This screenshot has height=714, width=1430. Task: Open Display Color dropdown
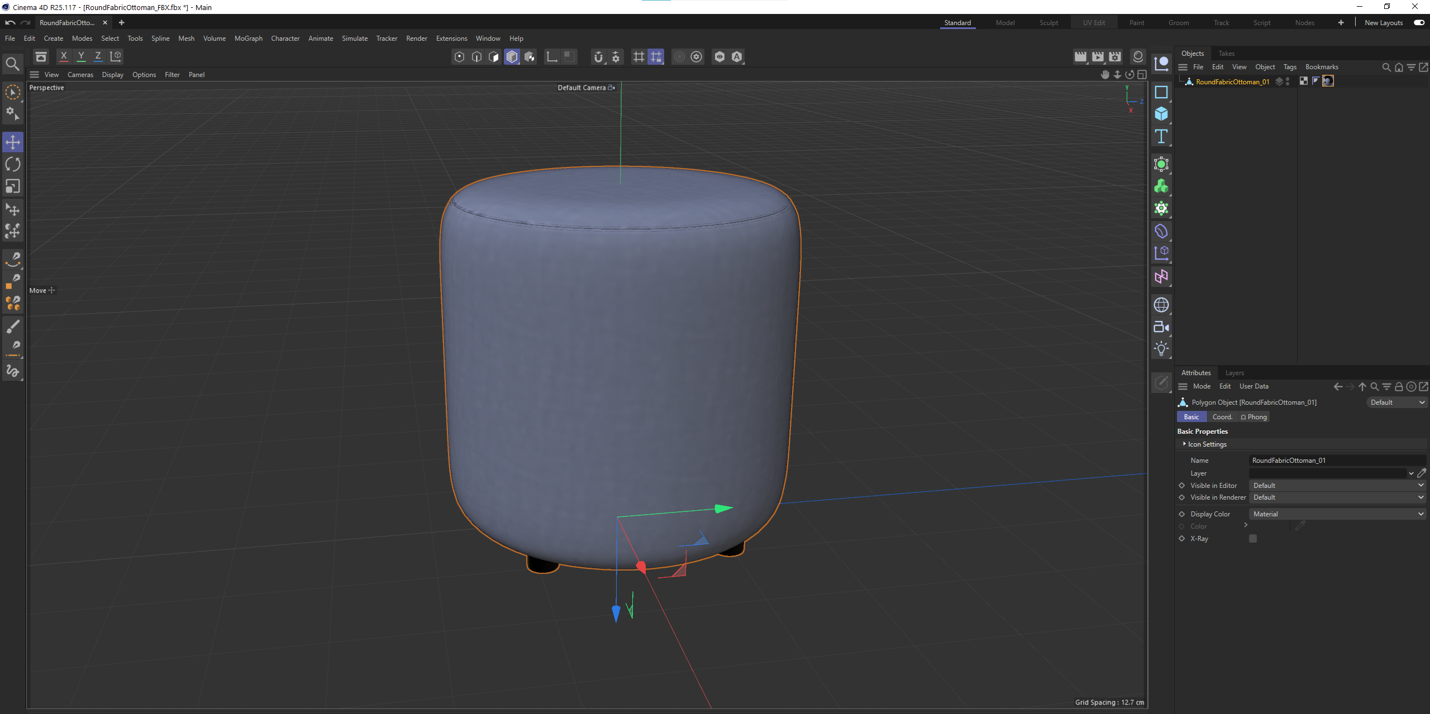1337,514
